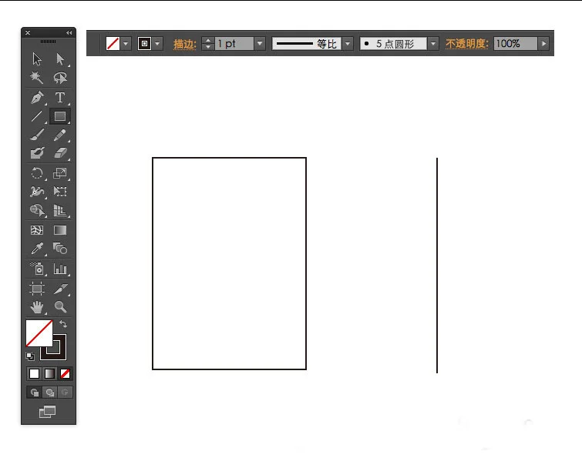This screenshot has height=461, width=582.
Task: Pick the Eyedropper tool
Action: pyautogui.click(x=37, y=249)
